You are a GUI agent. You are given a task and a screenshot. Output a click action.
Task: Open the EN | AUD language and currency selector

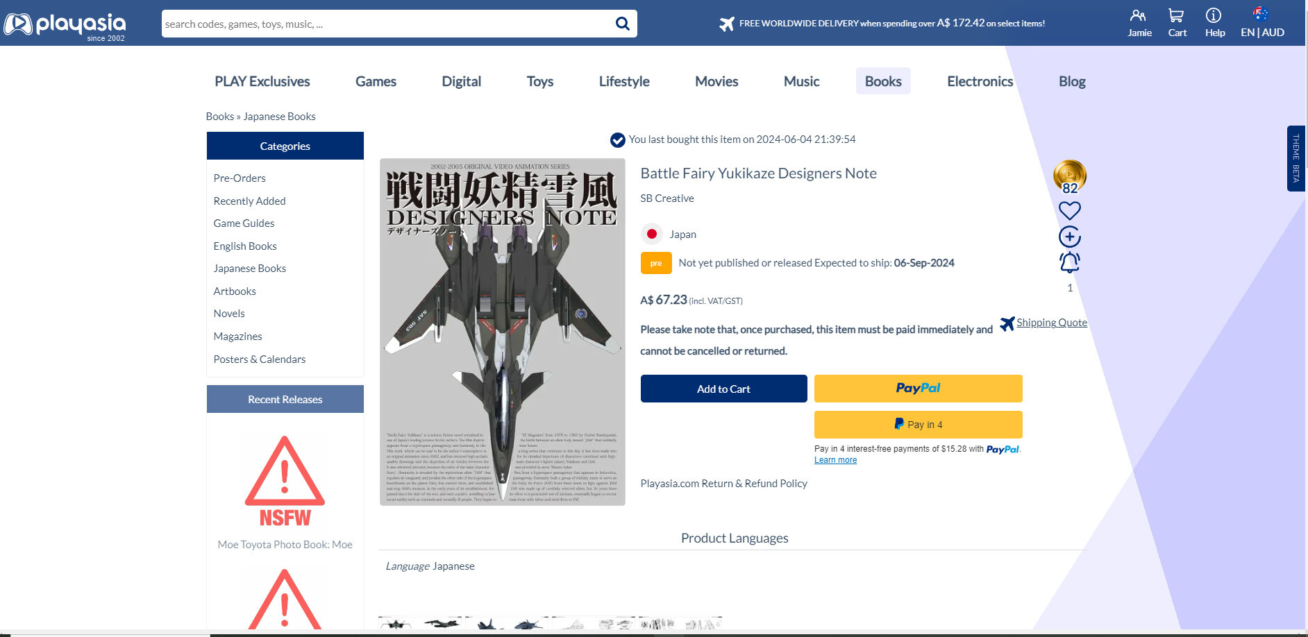(1262, 23)
